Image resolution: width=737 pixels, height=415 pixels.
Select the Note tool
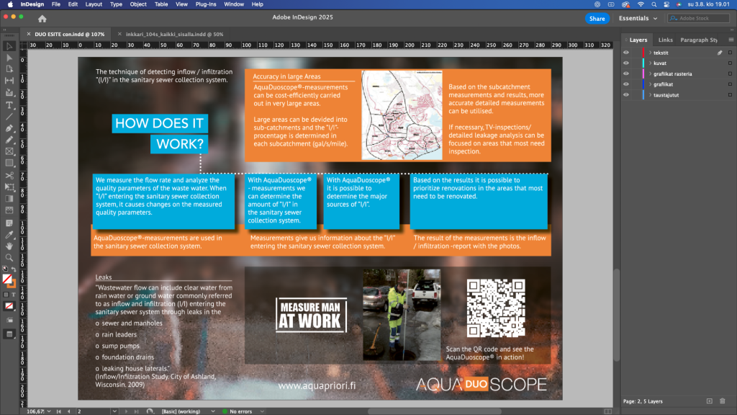[x=9, y=223]
